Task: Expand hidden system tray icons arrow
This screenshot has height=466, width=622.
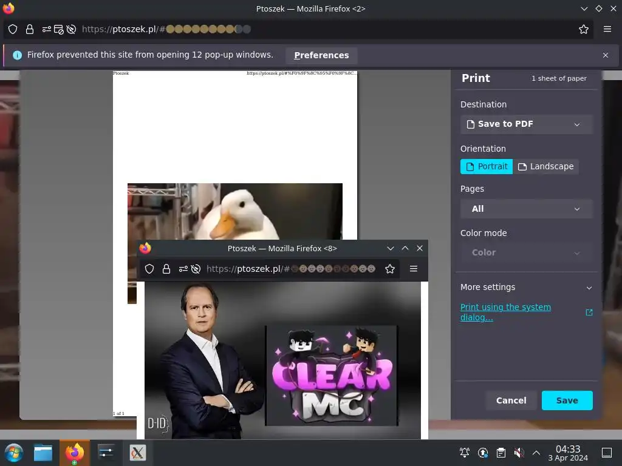Action: click(536, 453)
